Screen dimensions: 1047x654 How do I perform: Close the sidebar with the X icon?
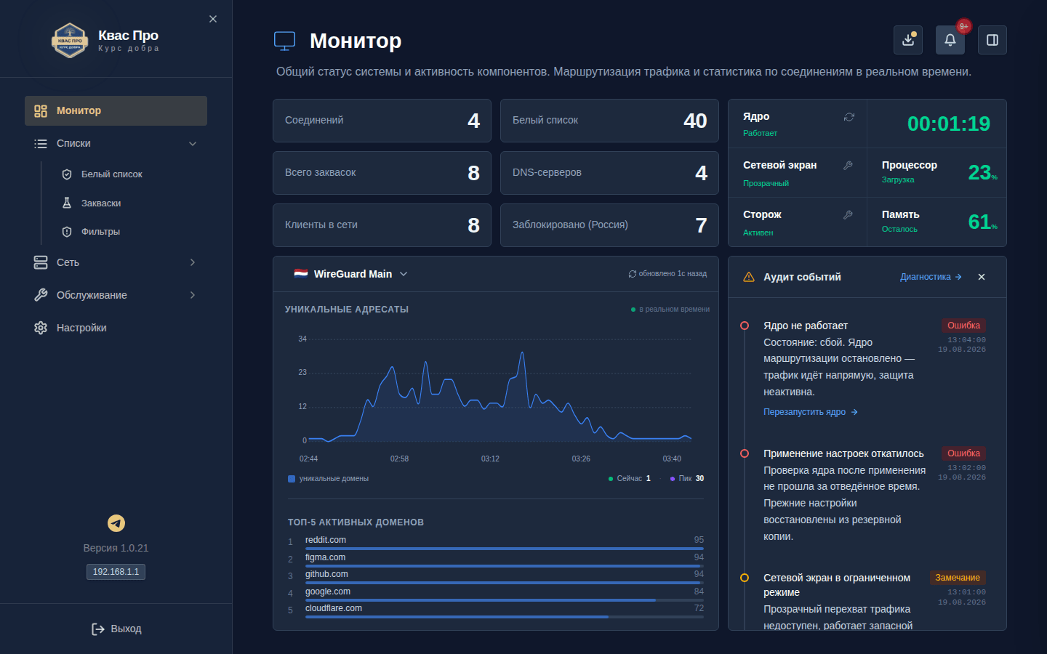click(213, 19)
